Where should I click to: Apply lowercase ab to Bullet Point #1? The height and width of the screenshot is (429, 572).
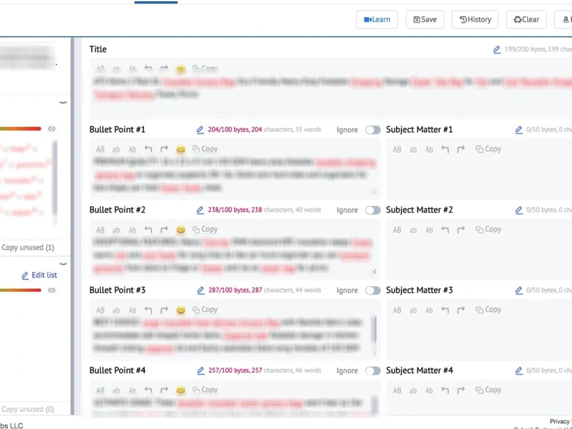pos(116,149)
